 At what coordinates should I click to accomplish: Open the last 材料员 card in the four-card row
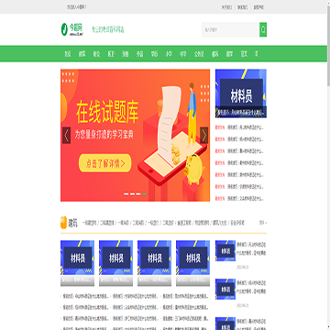click(192, 263)
